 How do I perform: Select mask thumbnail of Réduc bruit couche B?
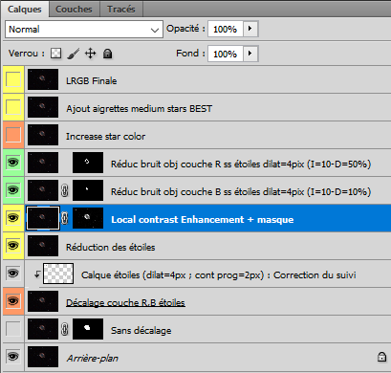[88, 190]
